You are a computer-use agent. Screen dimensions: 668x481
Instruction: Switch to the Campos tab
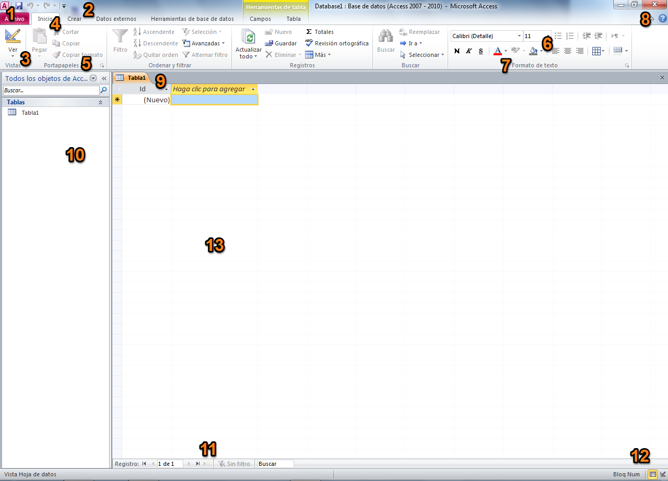tap(261, 19)
